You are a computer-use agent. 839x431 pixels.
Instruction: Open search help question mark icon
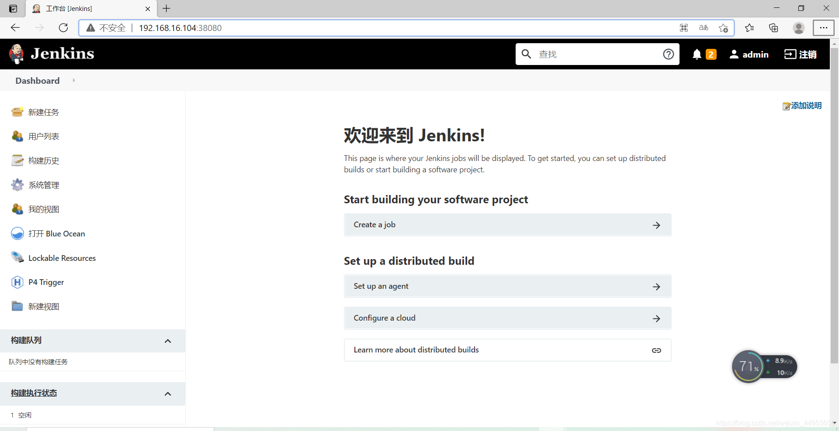668,54
